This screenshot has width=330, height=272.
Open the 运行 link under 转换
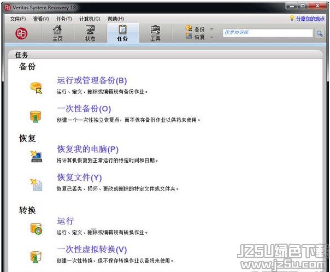point(66,221)
